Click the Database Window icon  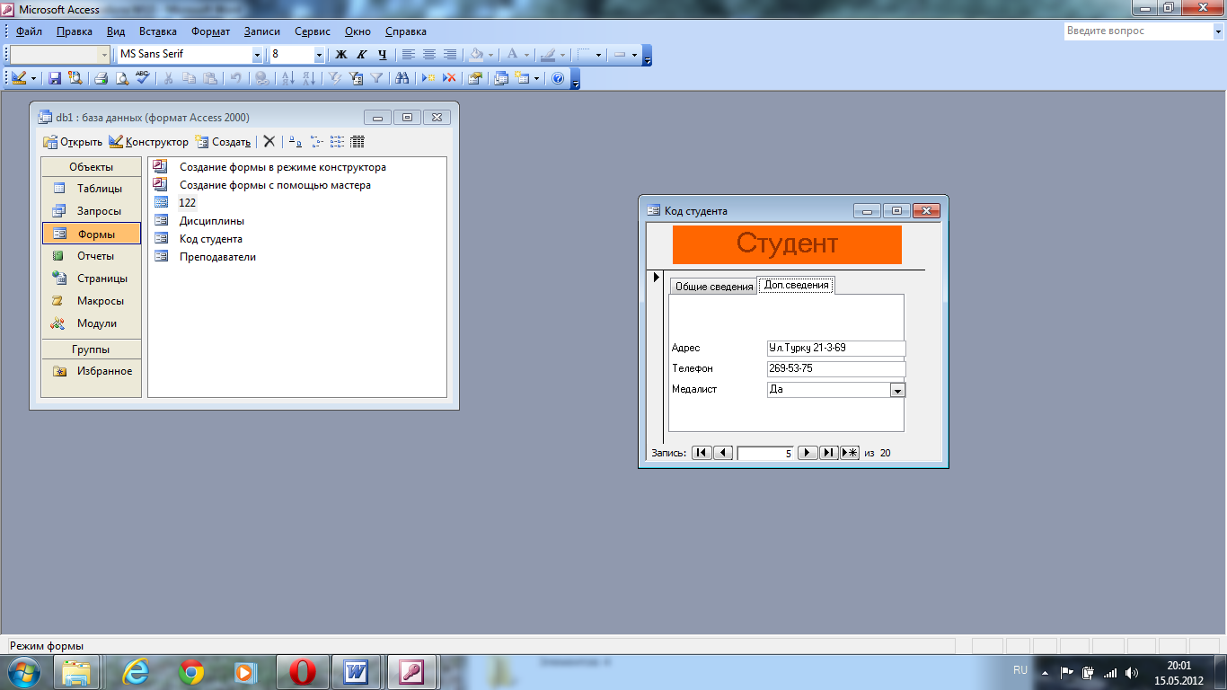click(501, 78)
